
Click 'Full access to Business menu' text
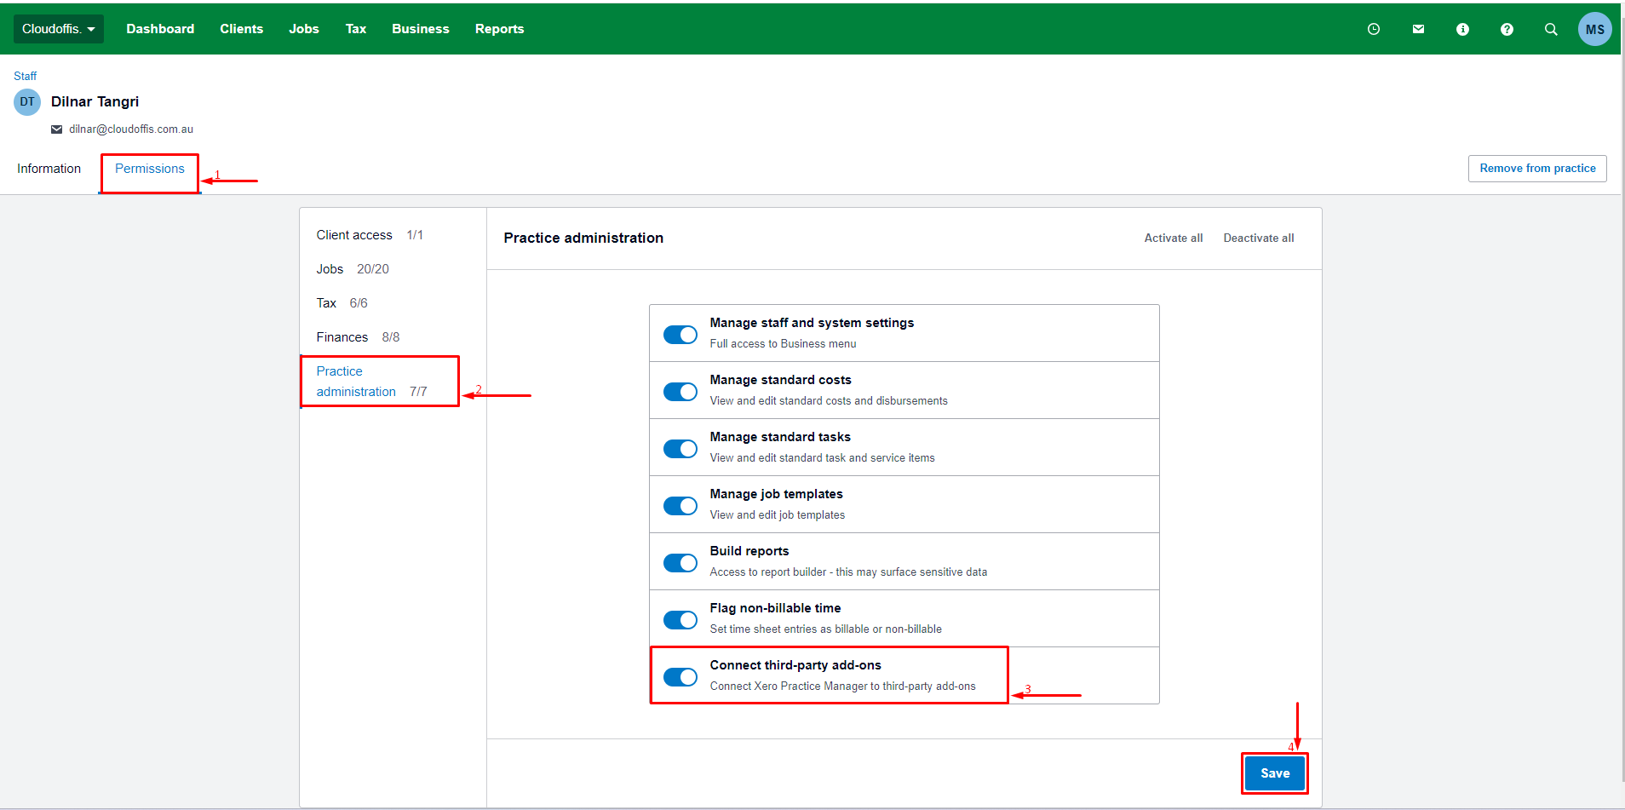click(x=784, y=344)
